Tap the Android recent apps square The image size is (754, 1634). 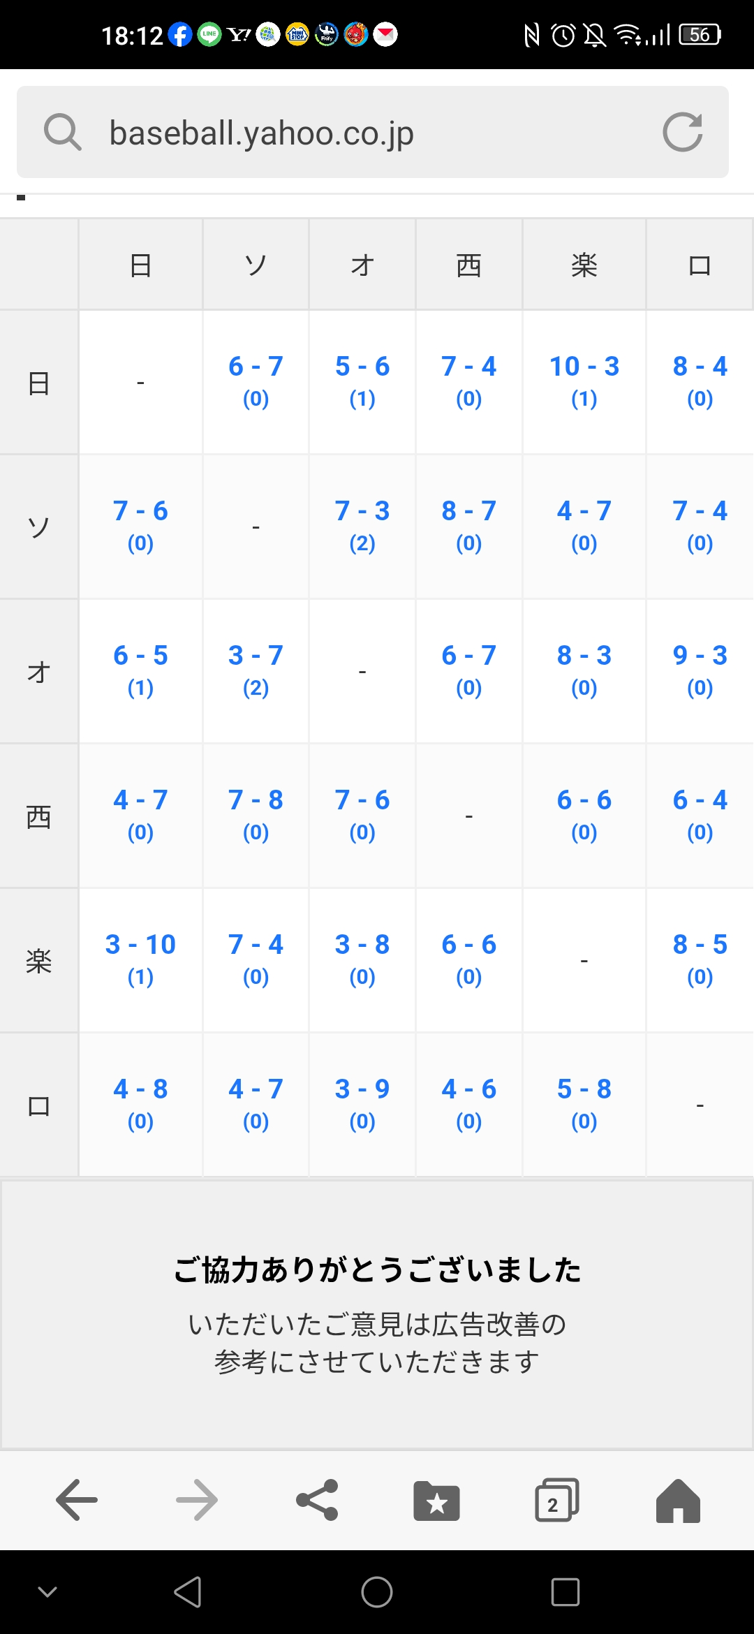pos(565,1592)
